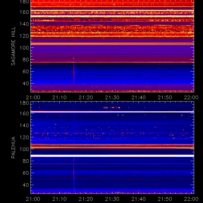Select the 160 tick label on Sagamore Hill plot
The image size is (203, 203).
coord(24,12)
